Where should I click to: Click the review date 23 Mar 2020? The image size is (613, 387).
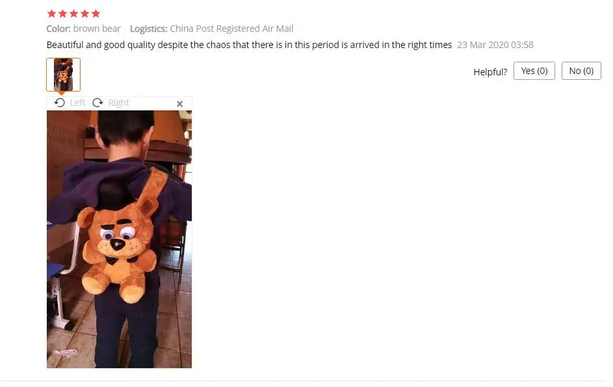click(x=495, y=45)
